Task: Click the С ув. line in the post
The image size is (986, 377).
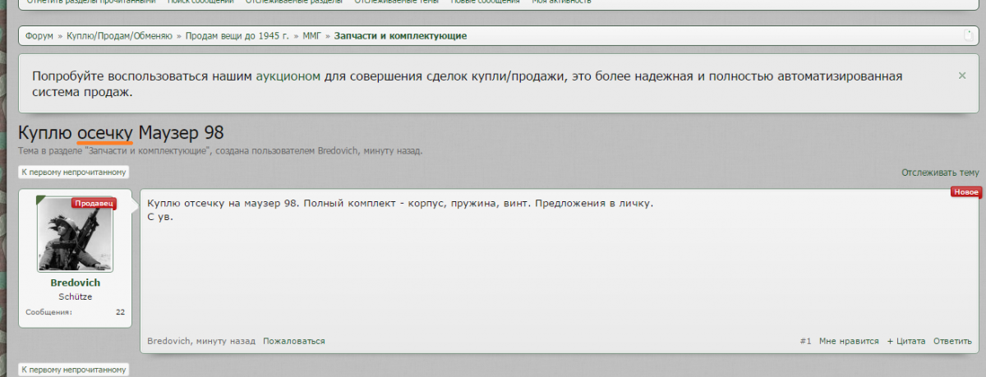Action: [x=160, y=217]
